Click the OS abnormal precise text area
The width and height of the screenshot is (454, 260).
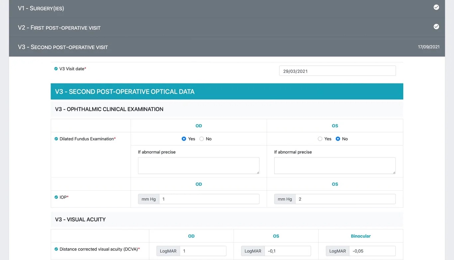point(334,166)
